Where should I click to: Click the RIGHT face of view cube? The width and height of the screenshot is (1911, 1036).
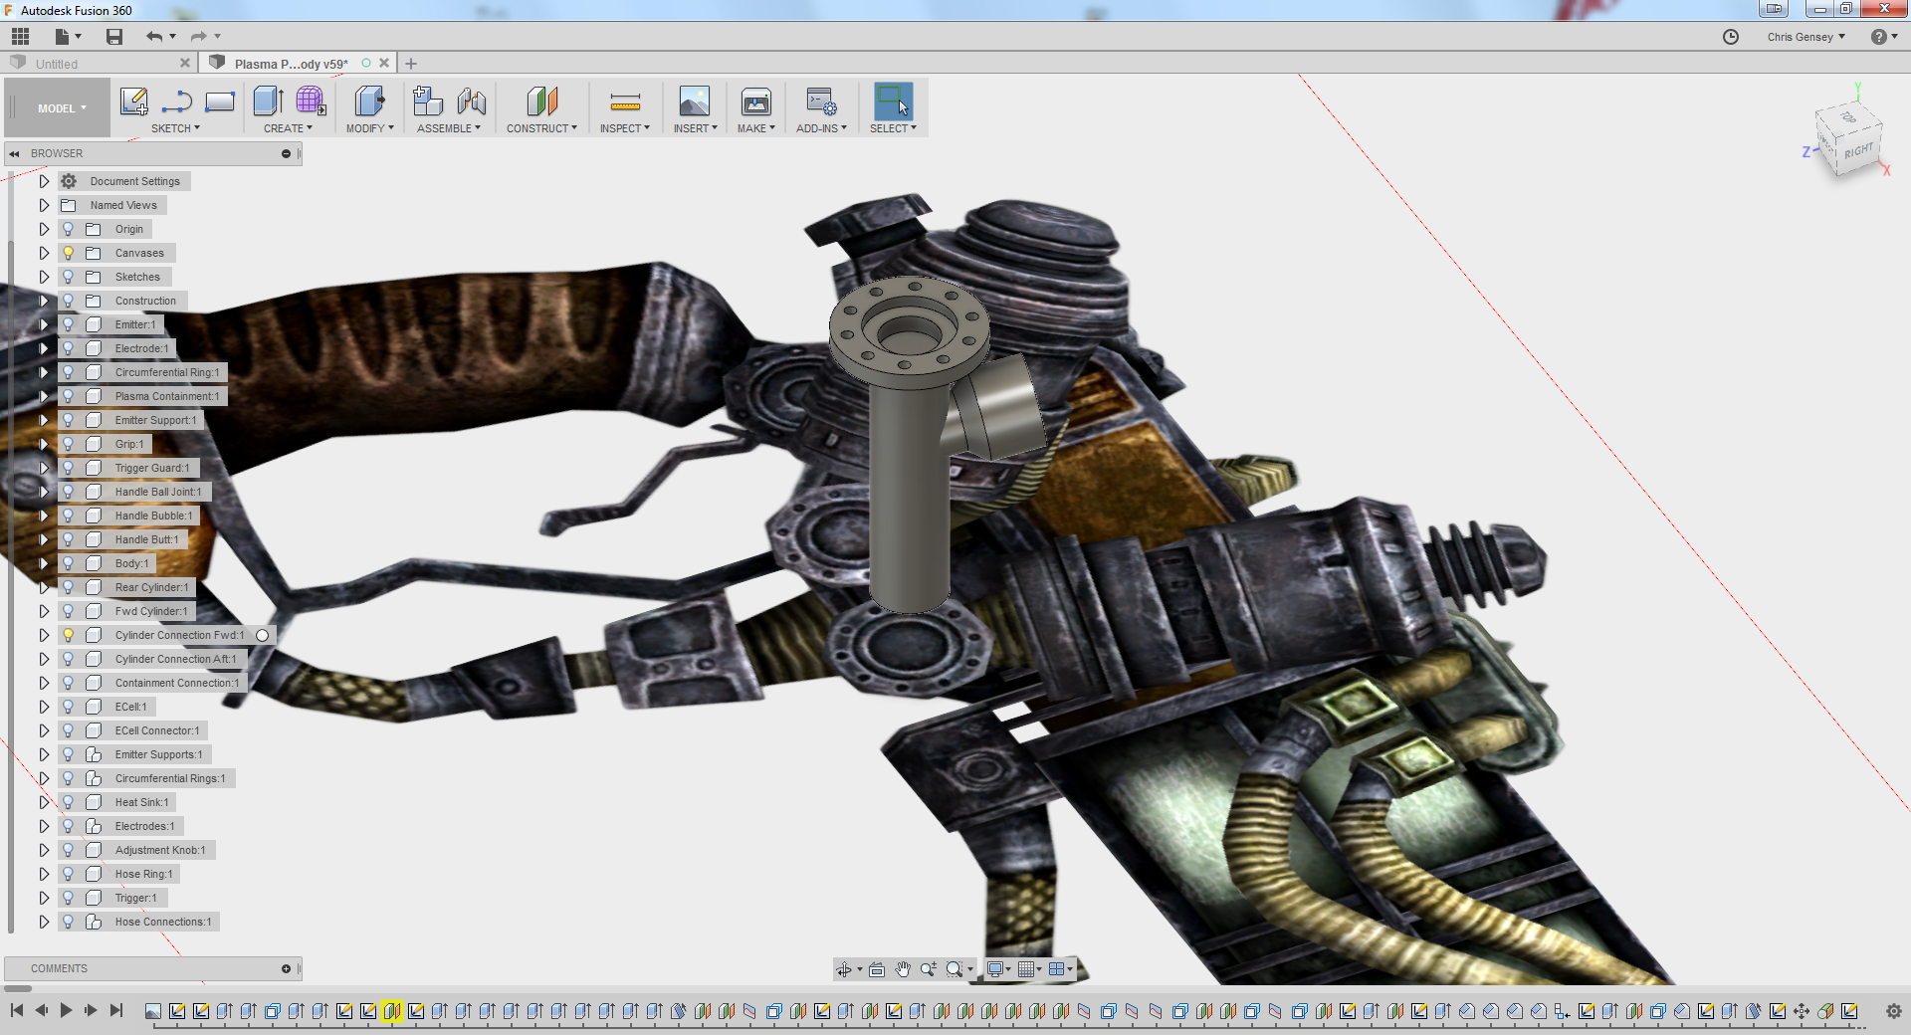point(1857,151)
